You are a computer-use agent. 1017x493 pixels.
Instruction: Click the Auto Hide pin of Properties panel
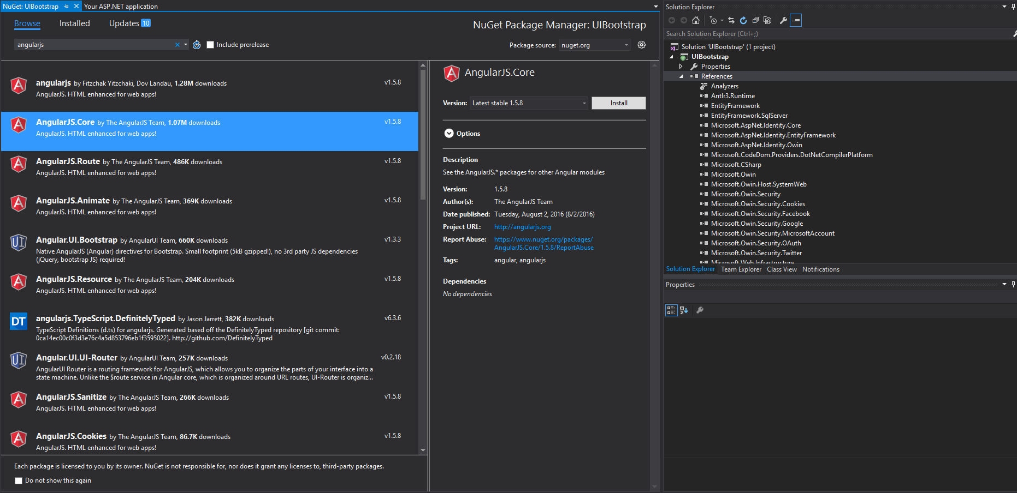click(1013, 284)
